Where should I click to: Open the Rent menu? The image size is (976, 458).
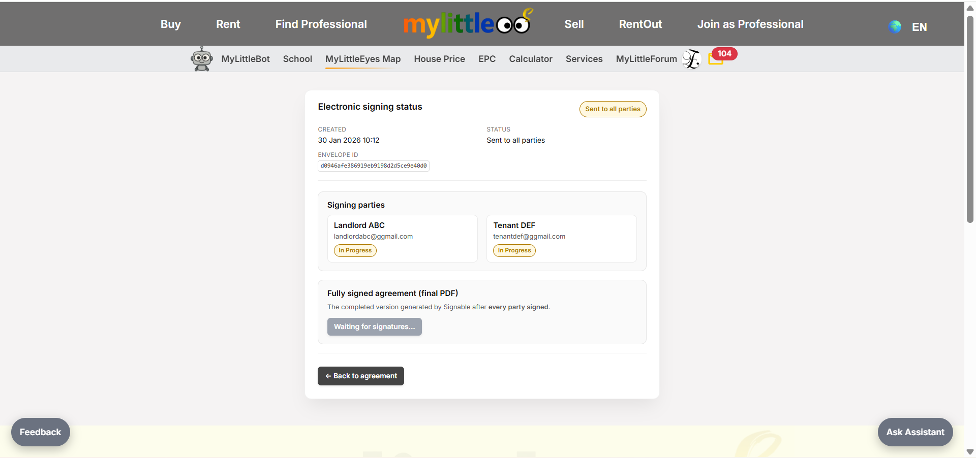pyautogui.click(x=228, y=24)
